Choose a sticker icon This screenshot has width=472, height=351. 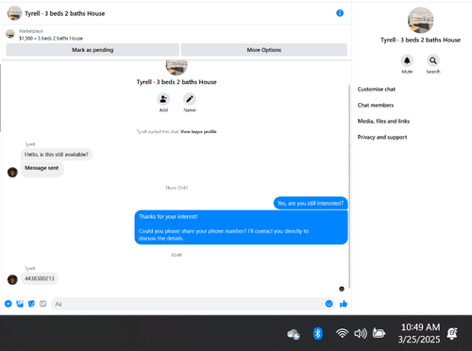pos(31,304)
